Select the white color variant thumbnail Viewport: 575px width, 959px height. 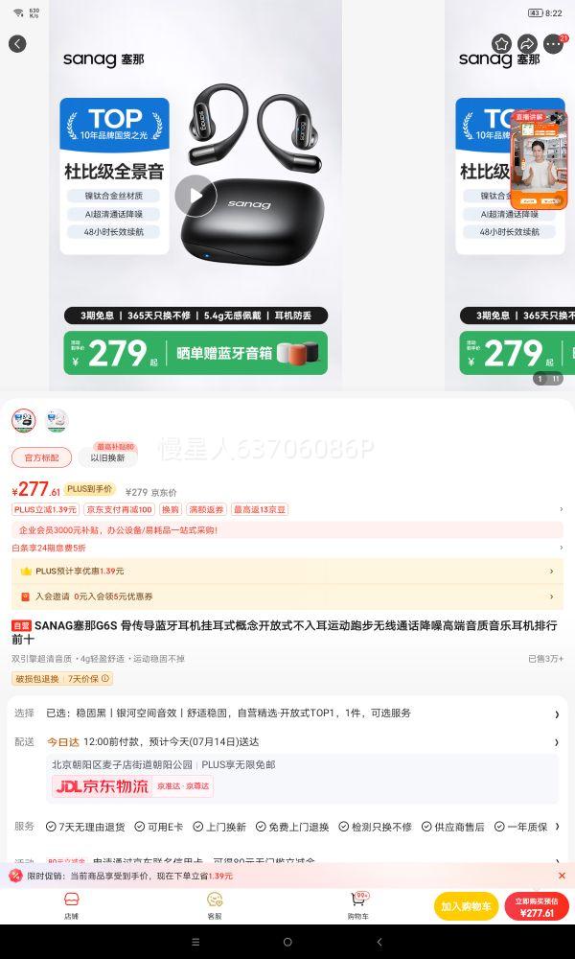pyautogui.click(x=57, y=420)
